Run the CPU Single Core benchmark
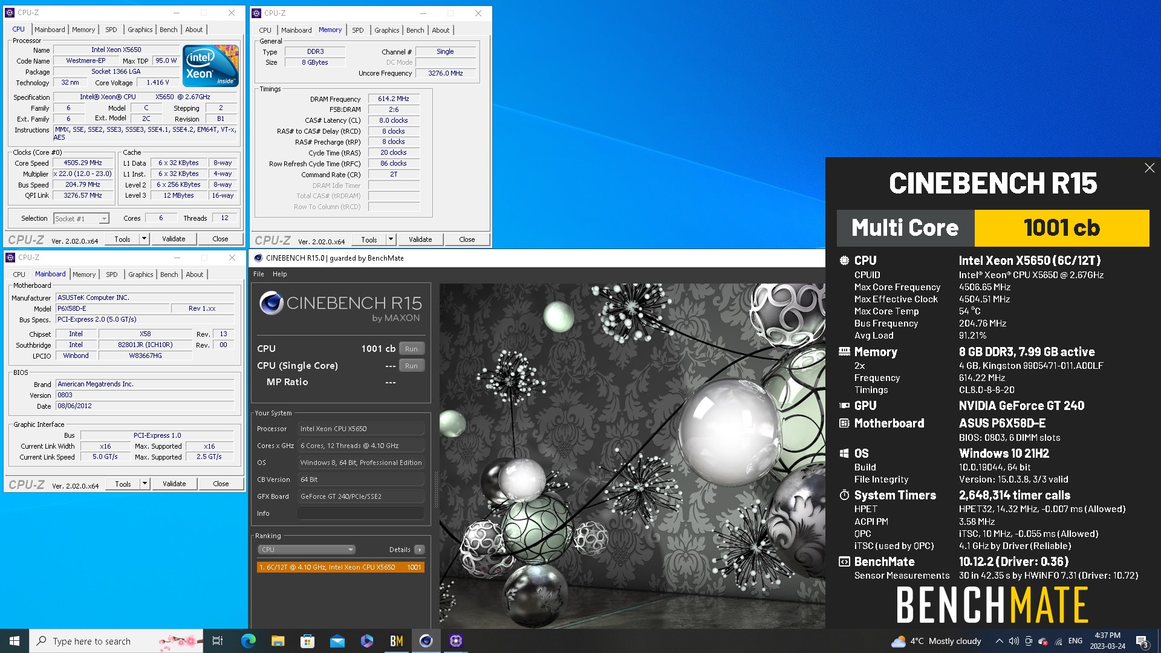The image size is (1161, 653). (411, 366)
